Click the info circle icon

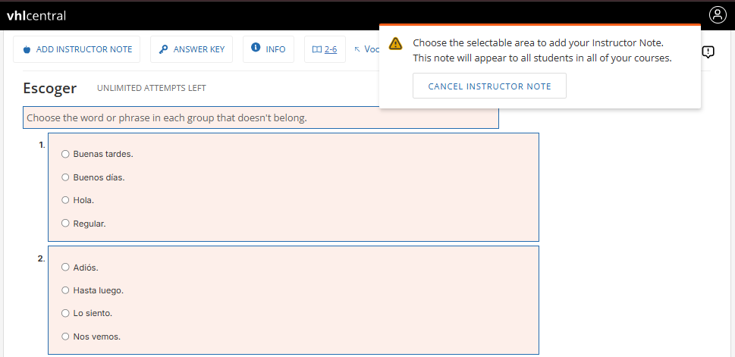(256, 47)
